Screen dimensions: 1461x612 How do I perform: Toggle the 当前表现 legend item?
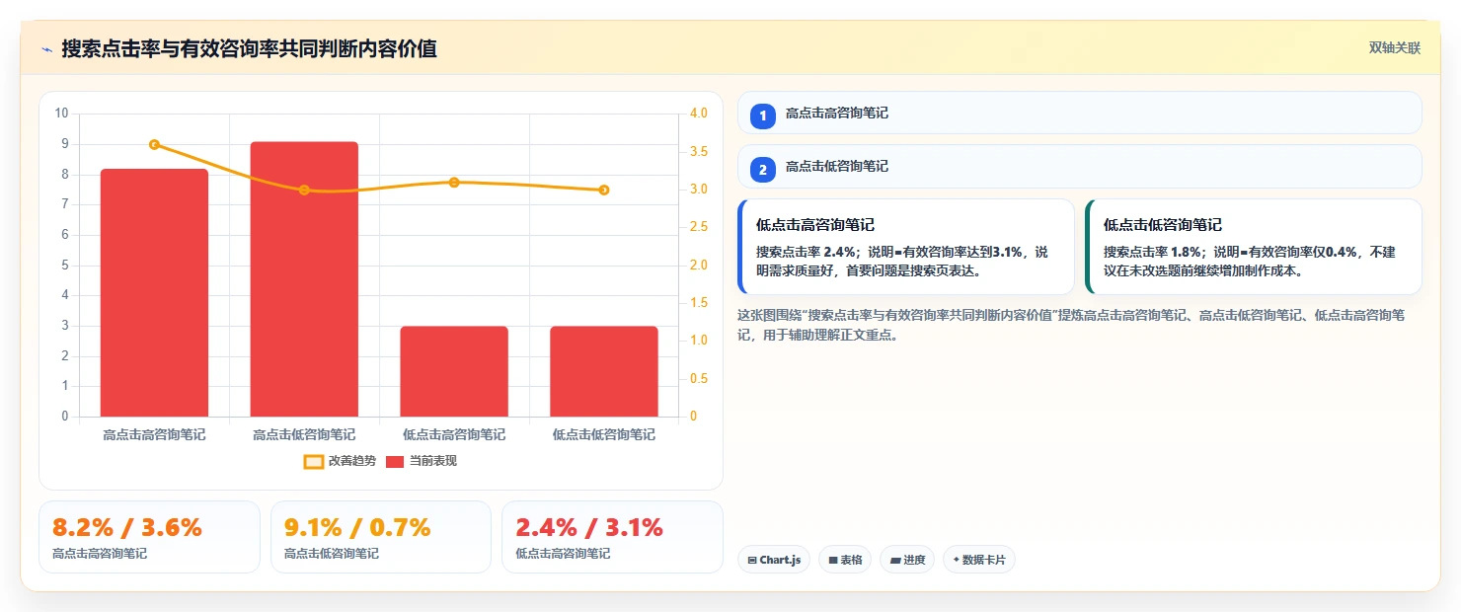point(421,461)
